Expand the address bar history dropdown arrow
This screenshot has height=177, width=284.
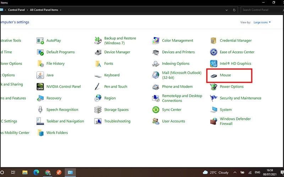tap(226, 10)
